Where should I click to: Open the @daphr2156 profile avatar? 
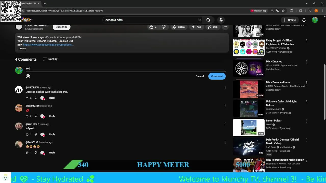point(19,108)
